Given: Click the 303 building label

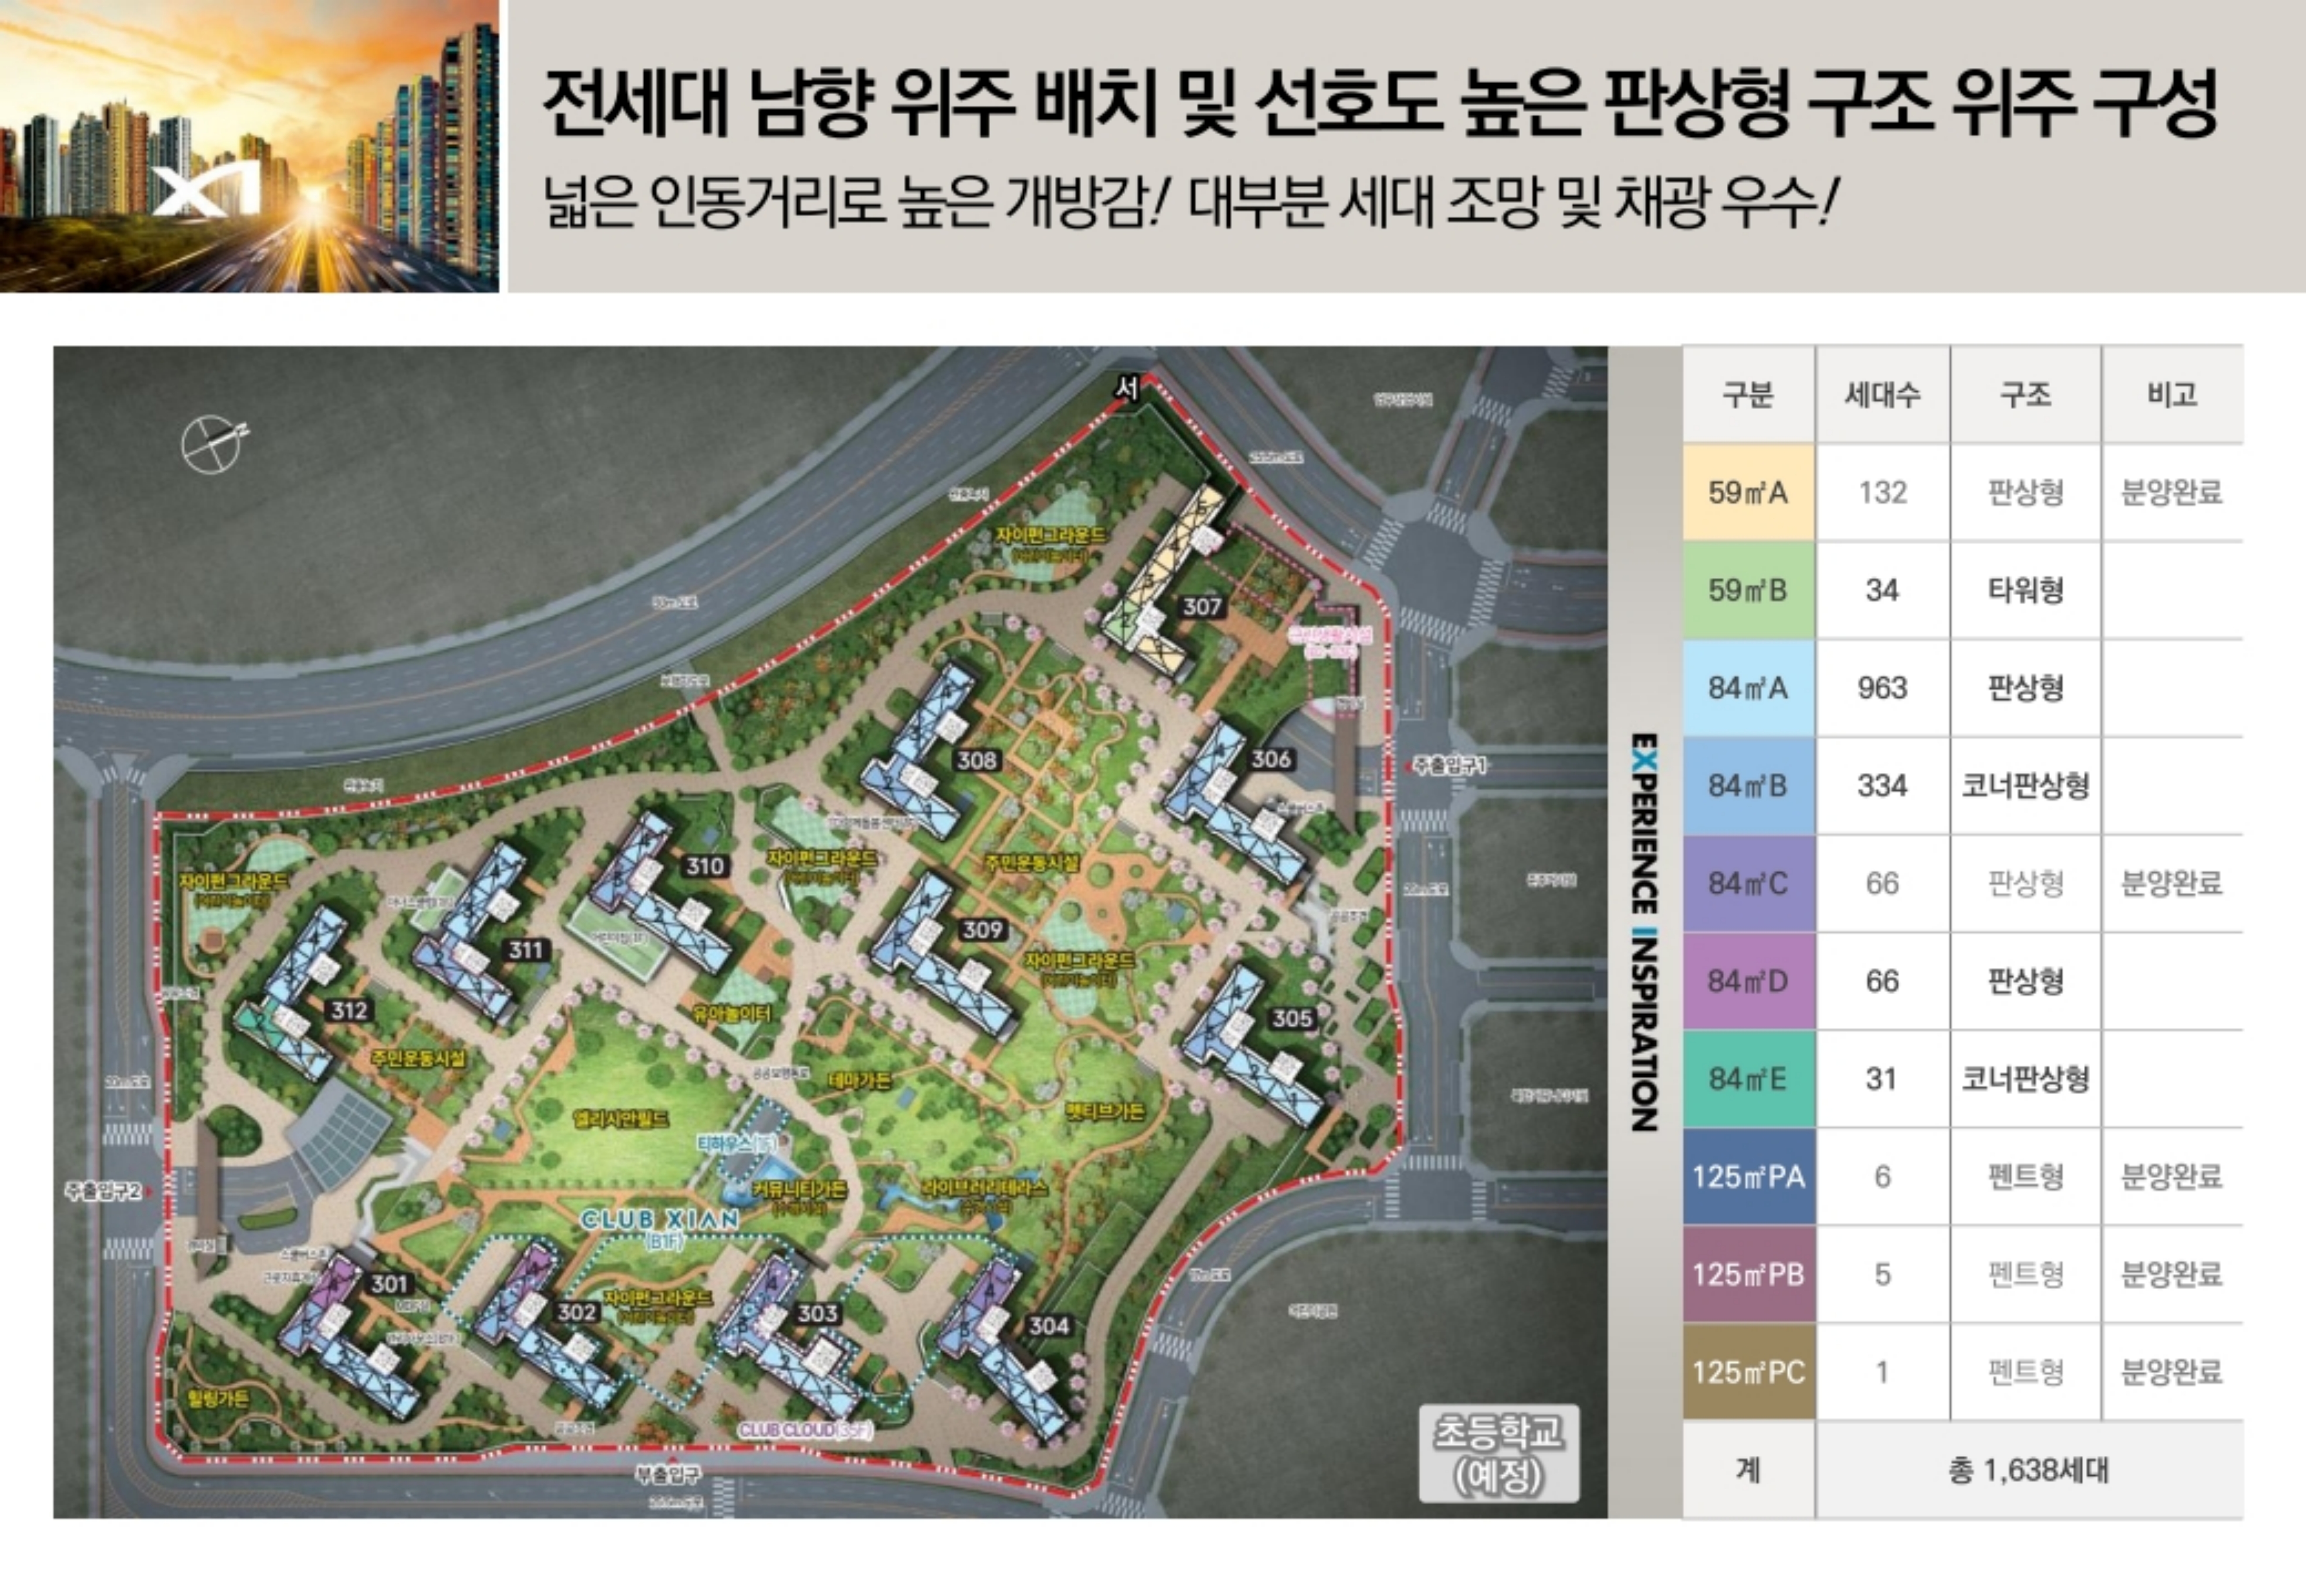Looking at the screenshot, I should coord(817,1313).
